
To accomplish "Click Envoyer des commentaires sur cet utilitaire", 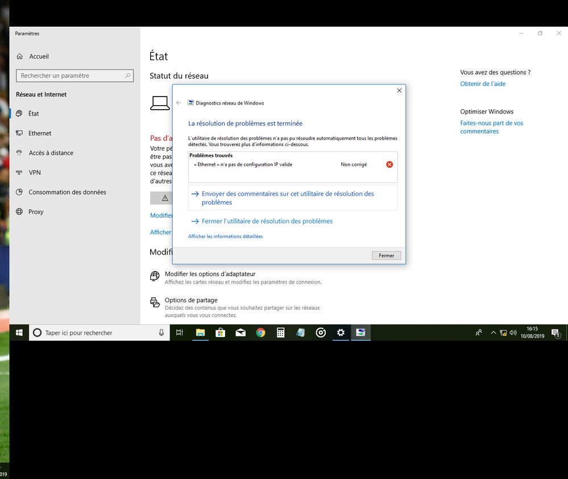I will 293,198.
